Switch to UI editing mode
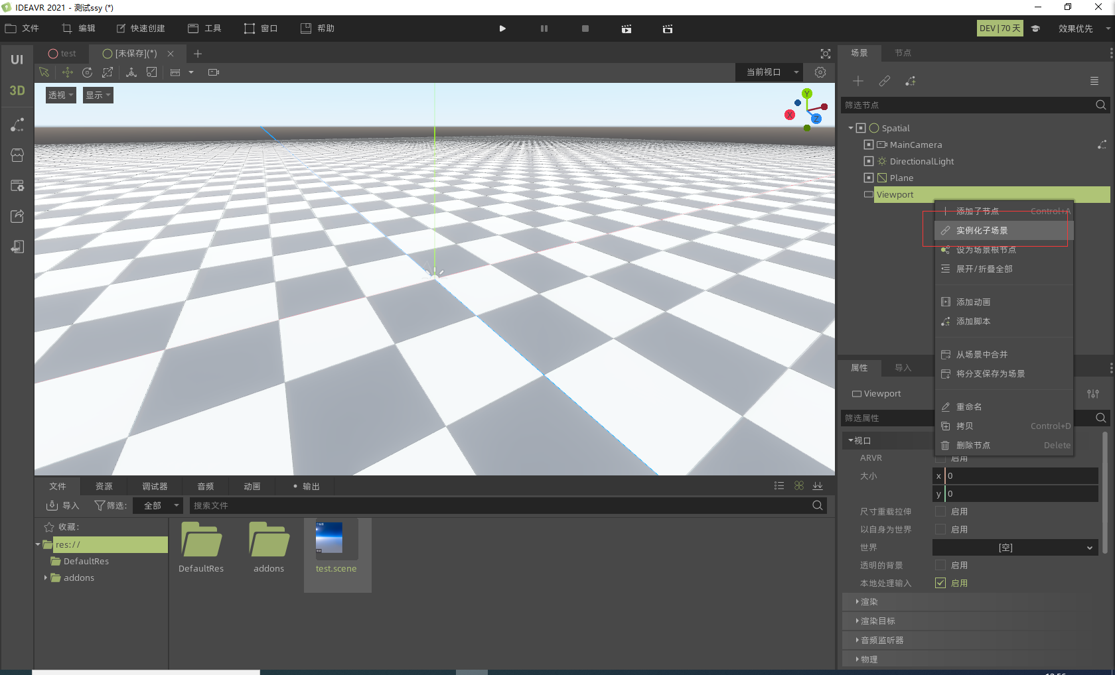The width and height of the screenshot is (1115, 675). (x=17, y=60)
